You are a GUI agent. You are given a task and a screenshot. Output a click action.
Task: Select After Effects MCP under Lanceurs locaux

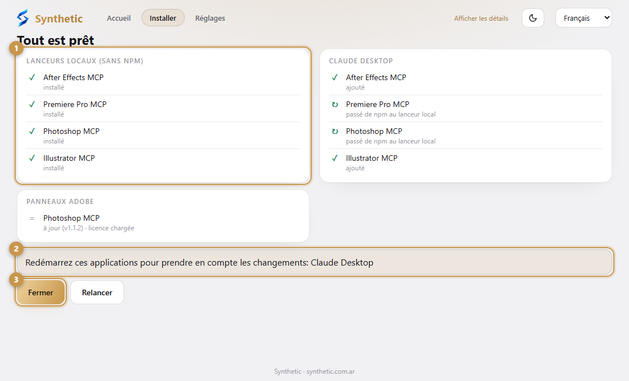pyautogui.click(x=74, y=77)
